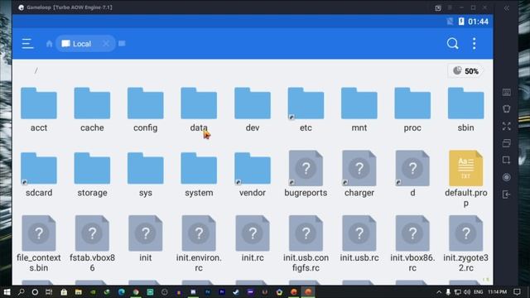Image resolution: width=530 pixels, height=298 pixels.
Task: Click the root path slash
Action: pyautogui.click(x=36, y=70)
